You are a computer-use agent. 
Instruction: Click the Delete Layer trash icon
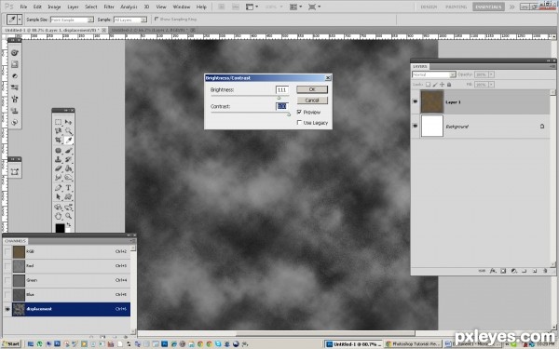coord(545,271)
